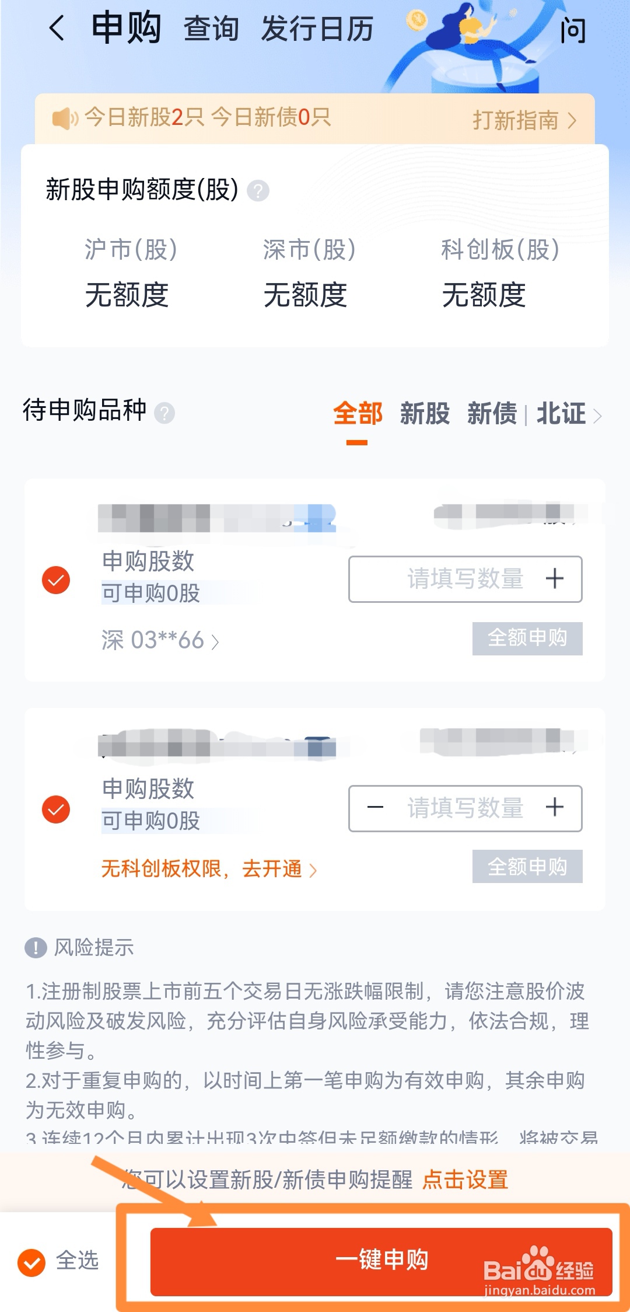The height and width of the screenshot is (1312, 630).
Task: Open the 发行日历 tab
Action: click(317, 29)
